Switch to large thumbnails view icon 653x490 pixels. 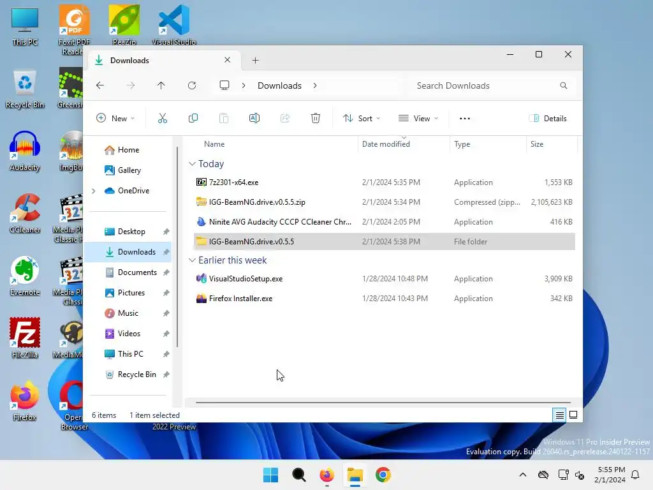pyautogui.click(x=573, y=415)
